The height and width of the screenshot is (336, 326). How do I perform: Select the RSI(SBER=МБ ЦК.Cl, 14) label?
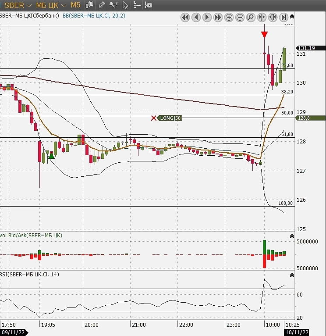click(x=29, y=274)
